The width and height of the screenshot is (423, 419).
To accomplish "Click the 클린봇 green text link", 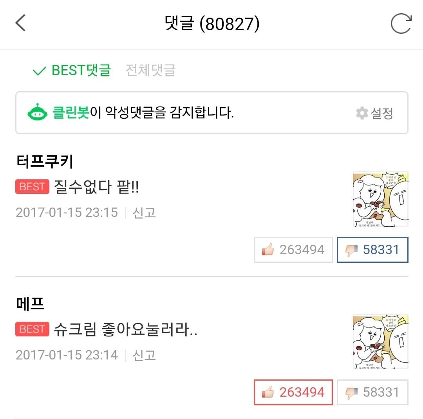I will pyautogui.click(x=71, y=113).
